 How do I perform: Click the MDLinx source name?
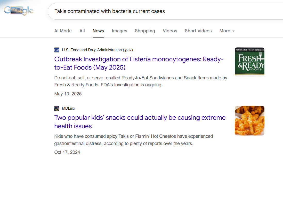(x=68, y=108)
